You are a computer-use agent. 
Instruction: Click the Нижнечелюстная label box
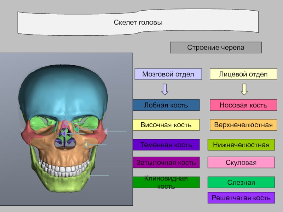tap(241, 145)
